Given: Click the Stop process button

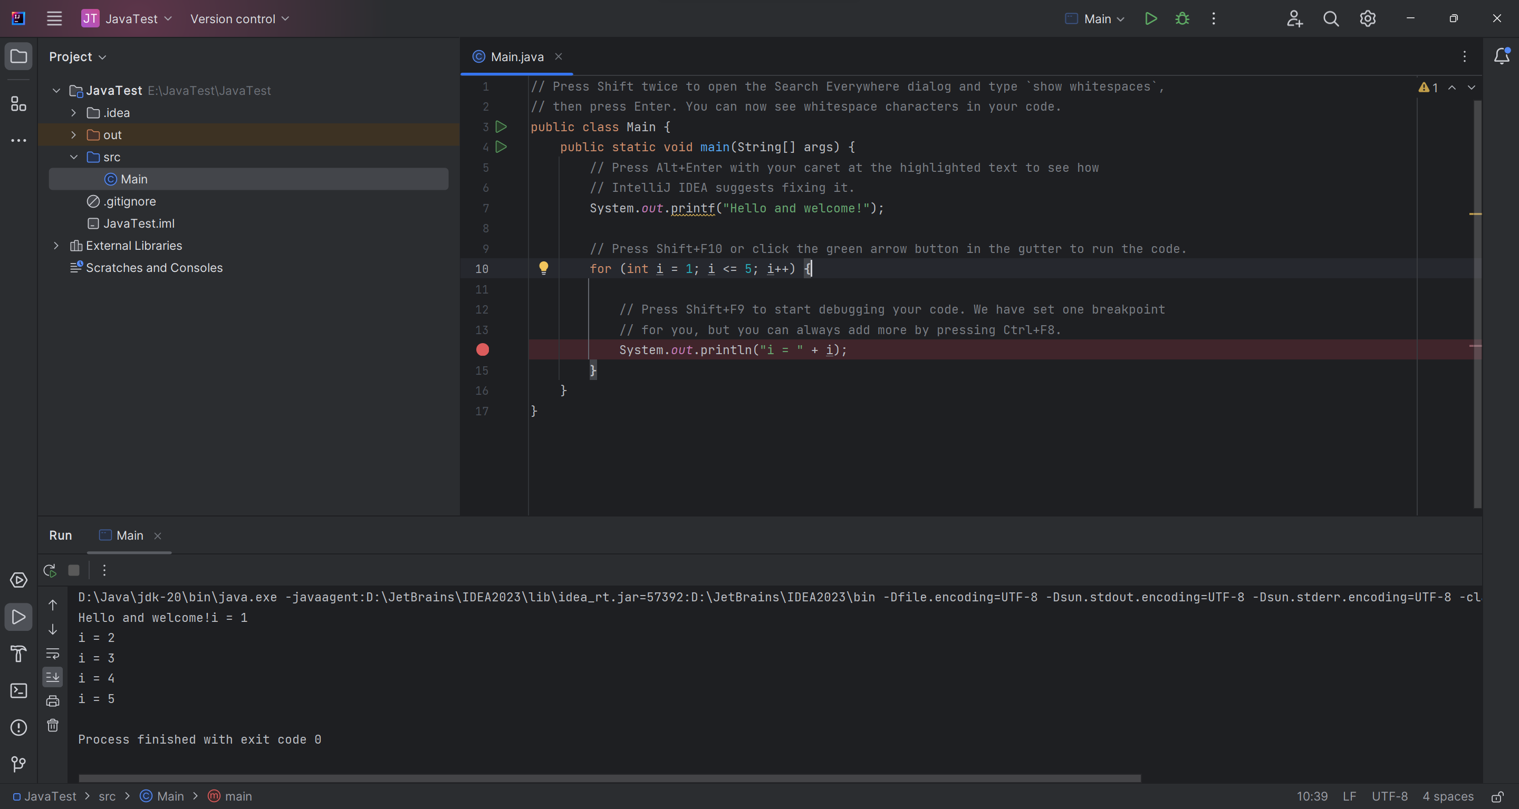Looking at the screenshot, I should [74, 570].
